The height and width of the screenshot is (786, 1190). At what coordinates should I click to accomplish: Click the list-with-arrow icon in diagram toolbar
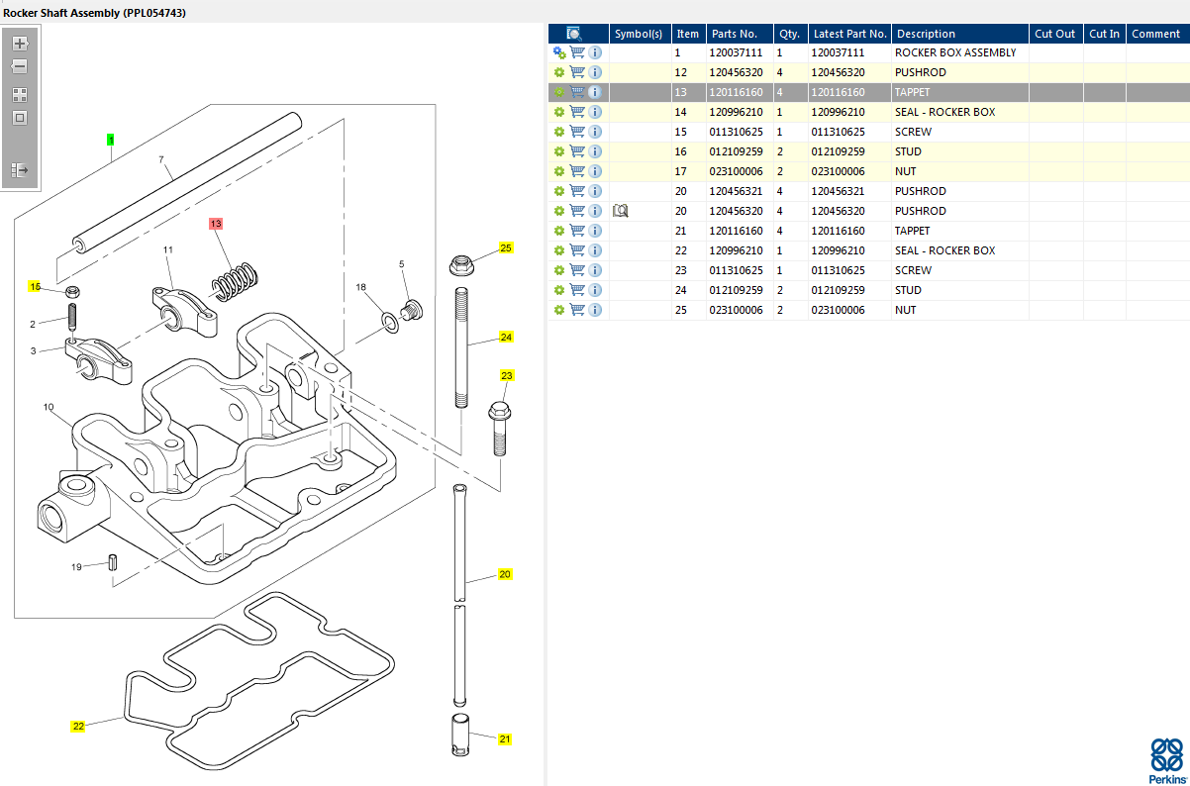(20, 170)
